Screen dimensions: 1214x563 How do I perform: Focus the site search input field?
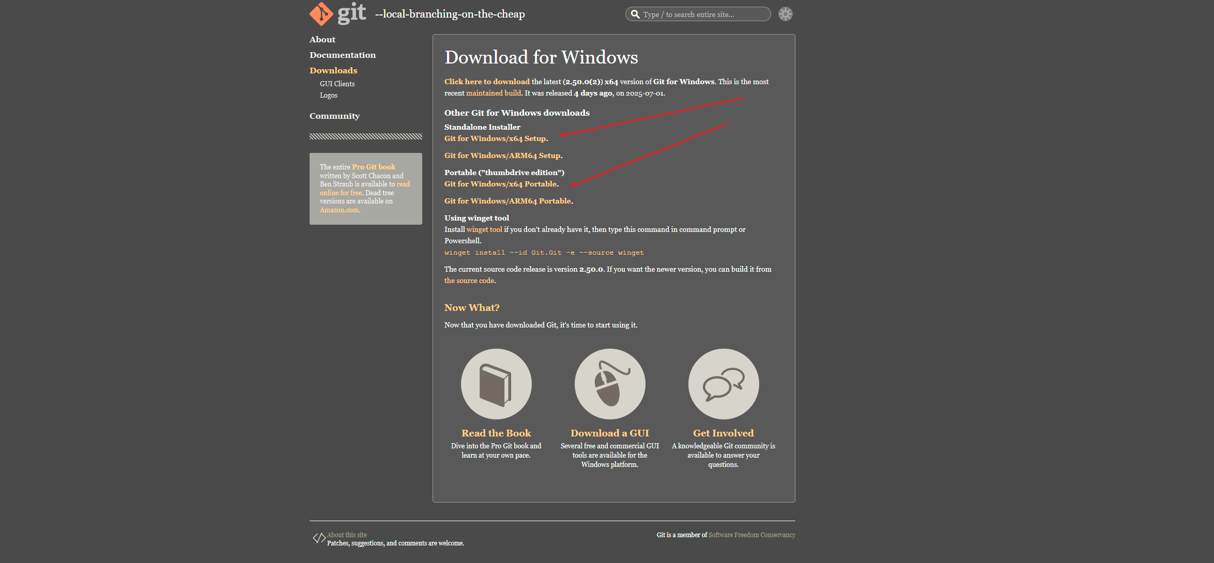(703, 14)
